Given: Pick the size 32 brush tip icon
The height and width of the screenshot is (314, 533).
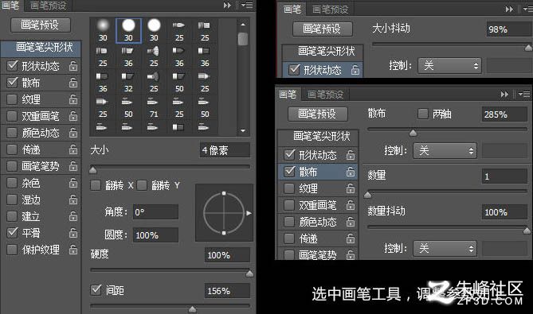Looking at the screenshot, I should pos(128,82).
